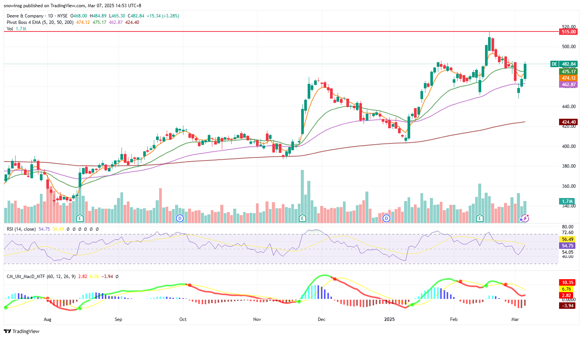Screen dimensions: 583x338
Task: Click the -3.94 MACD axis label
Action: (x=567, y=306)
